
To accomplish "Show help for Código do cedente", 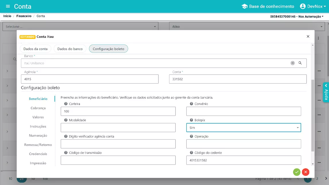I will point(191,153).
